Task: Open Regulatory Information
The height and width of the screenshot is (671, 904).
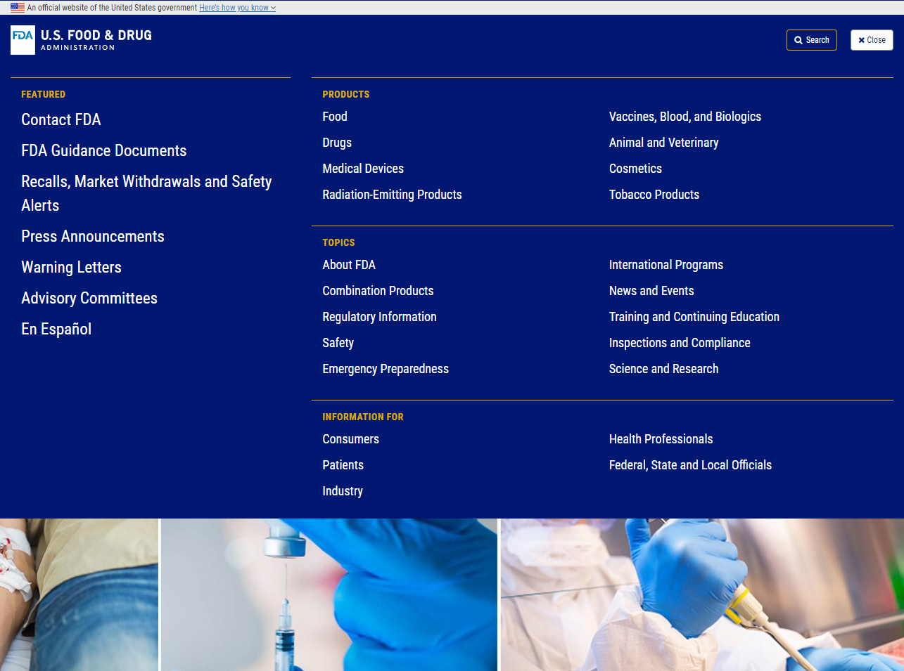Action: [x=379, y=317]
